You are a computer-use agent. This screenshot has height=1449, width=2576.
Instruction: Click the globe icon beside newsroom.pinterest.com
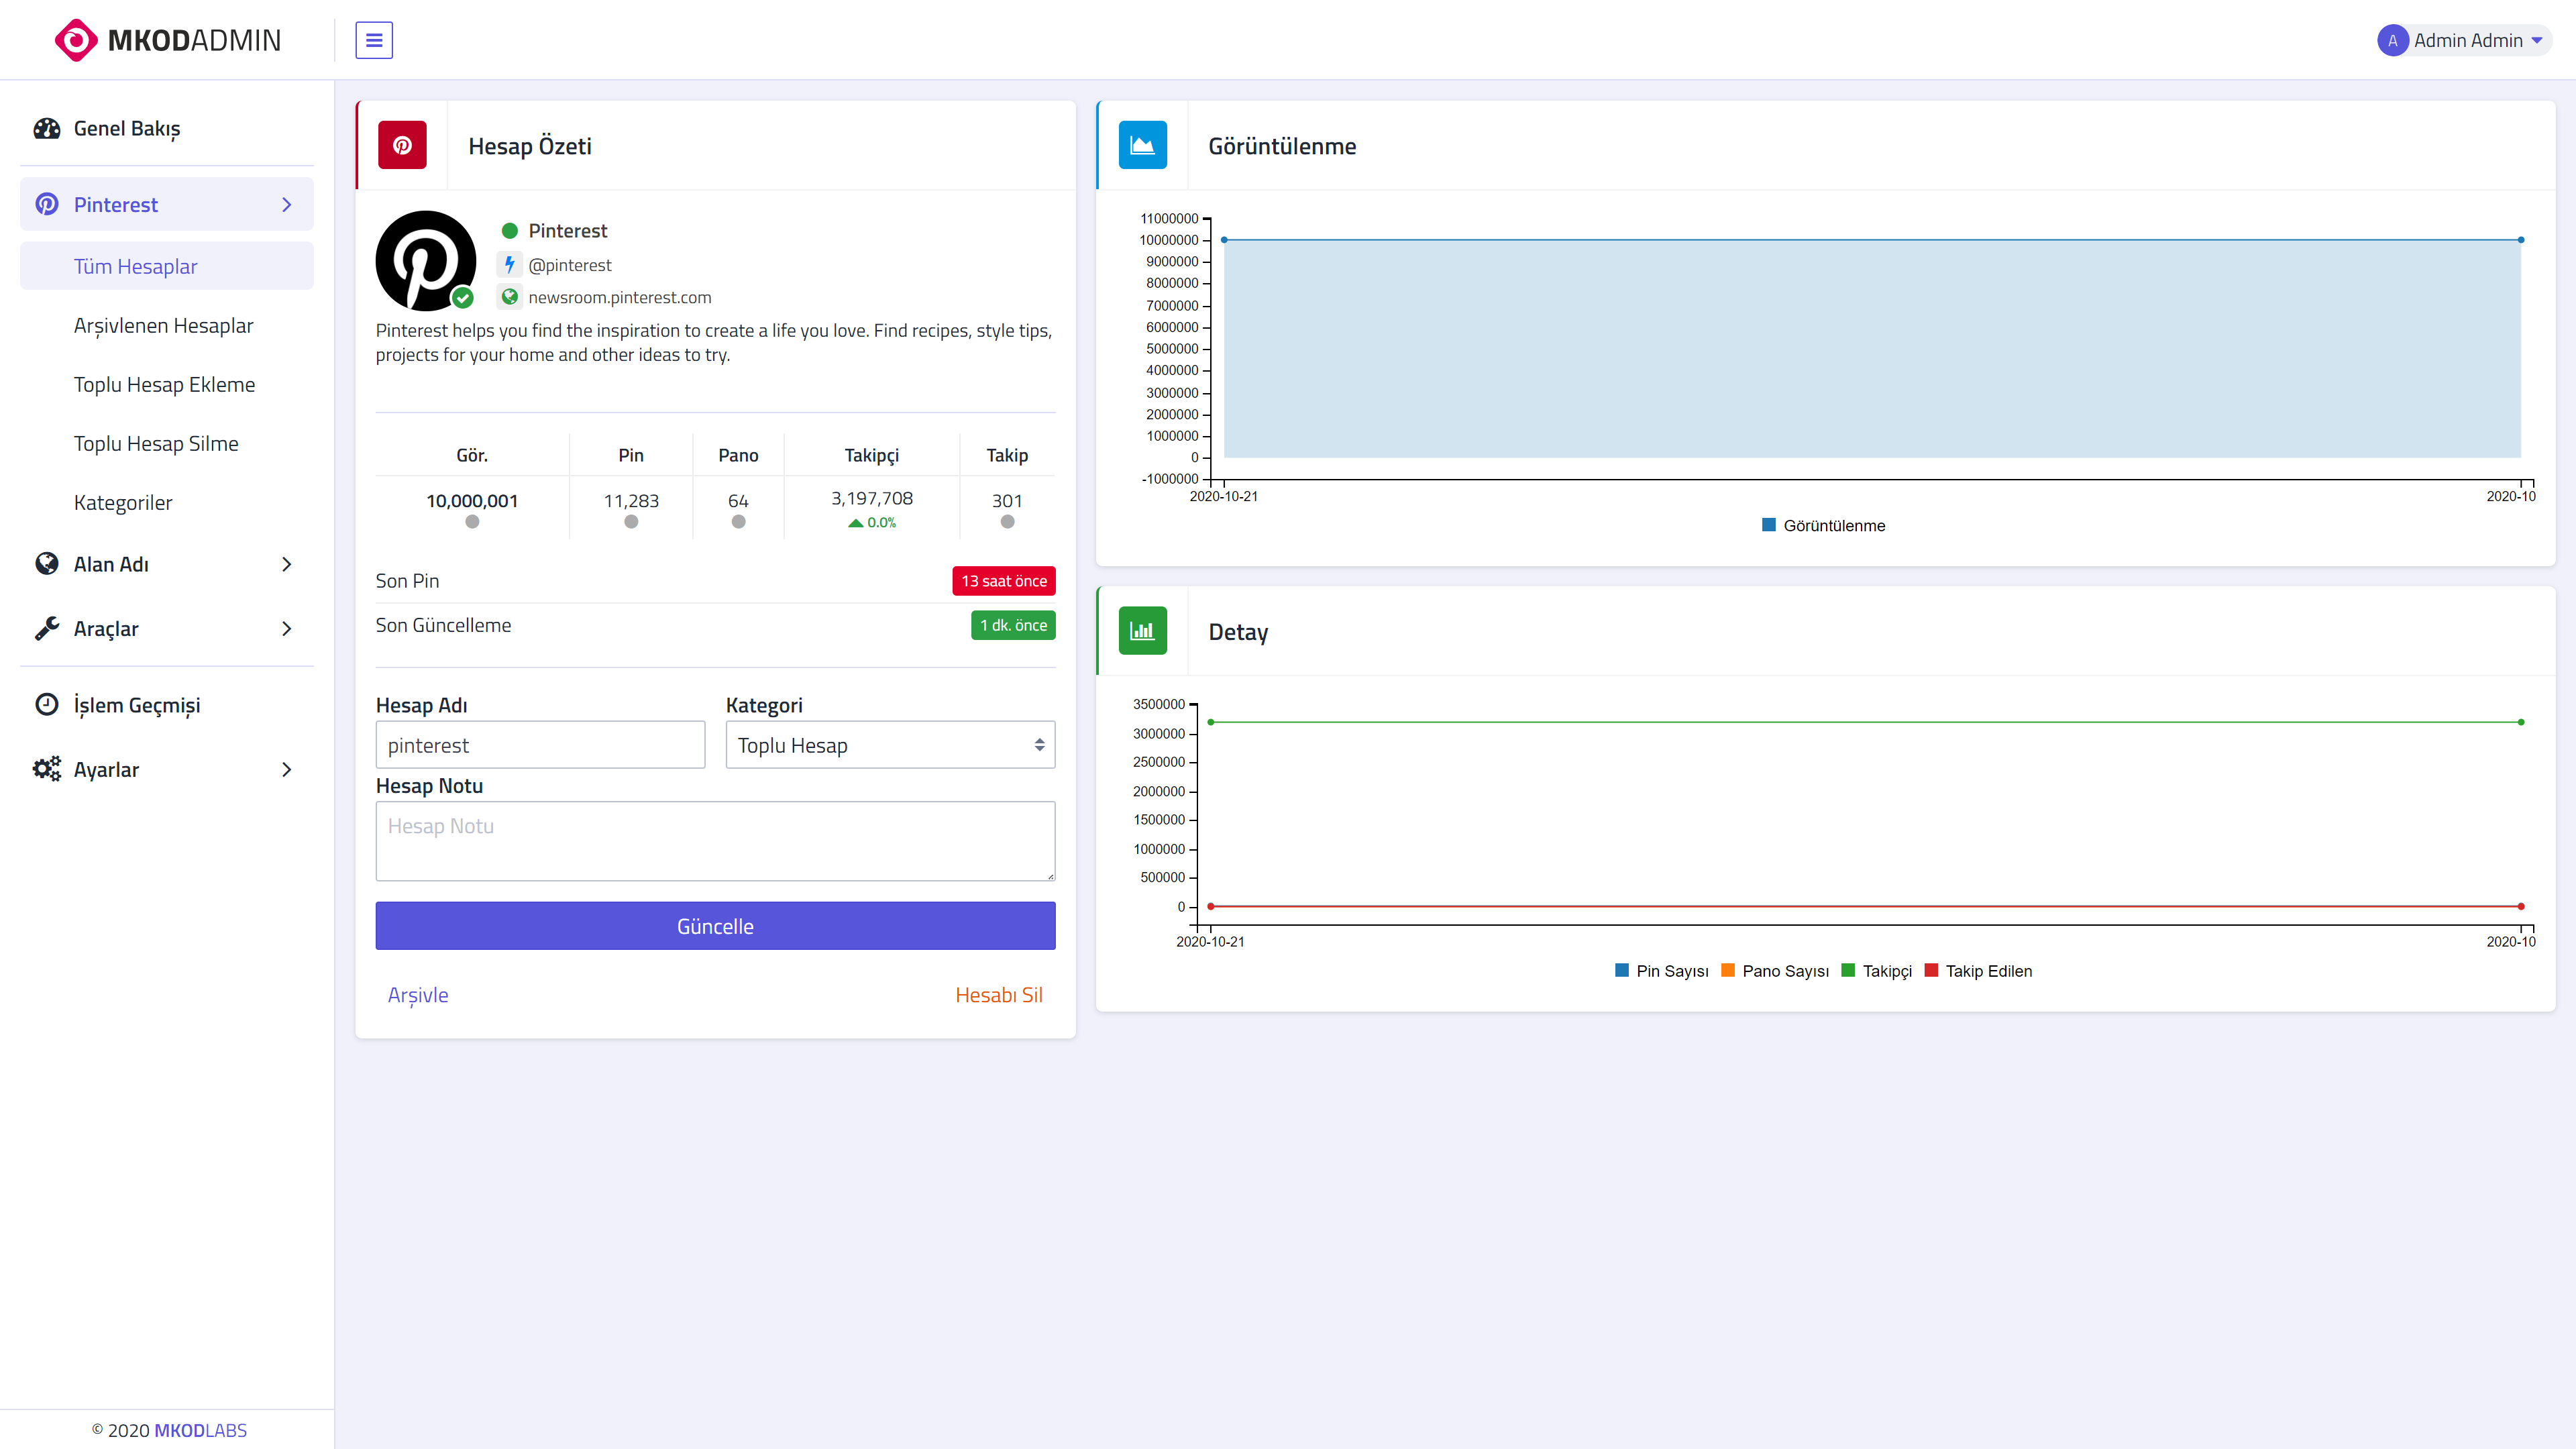(509, 297)
